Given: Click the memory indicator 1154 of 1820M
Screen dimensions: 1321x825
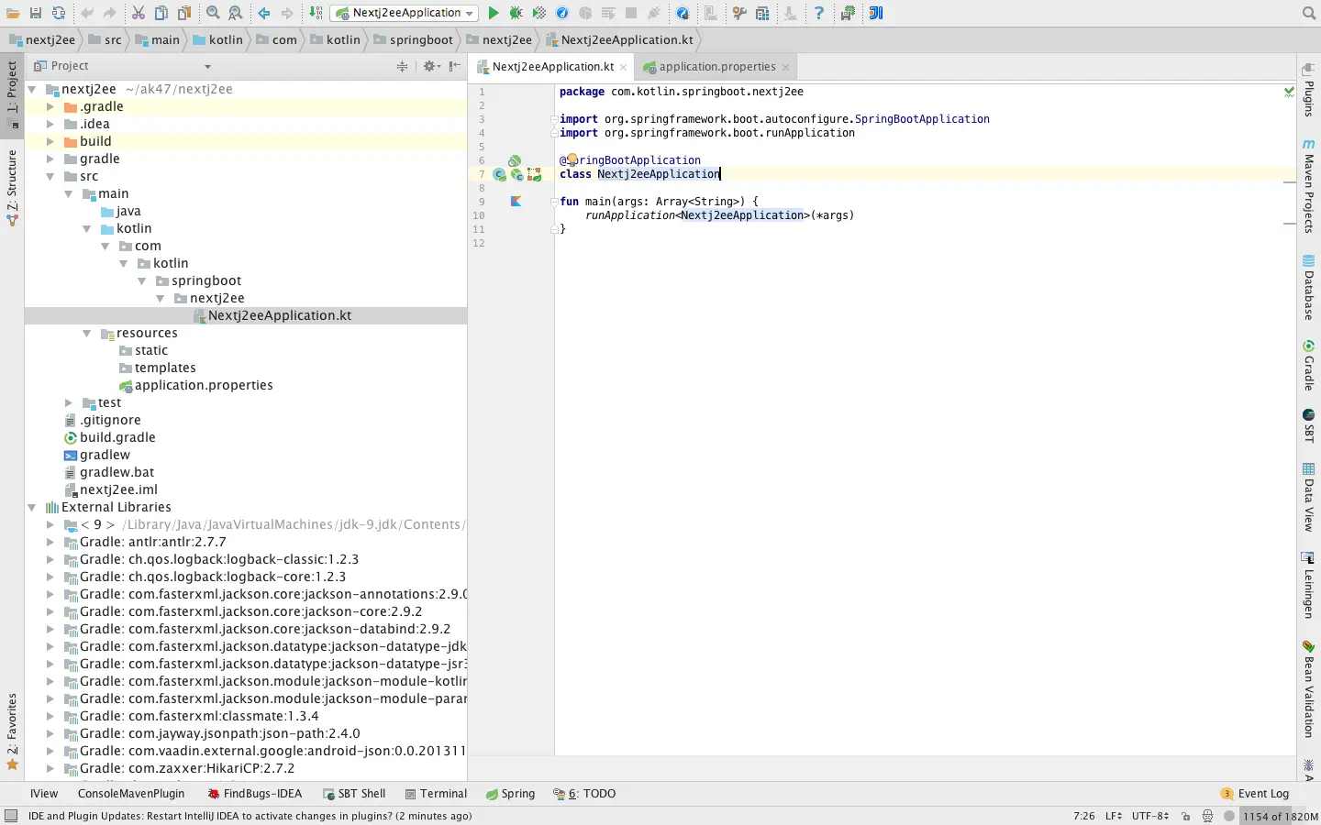Looking at the screenshot, I should [x=1281, y=816].
